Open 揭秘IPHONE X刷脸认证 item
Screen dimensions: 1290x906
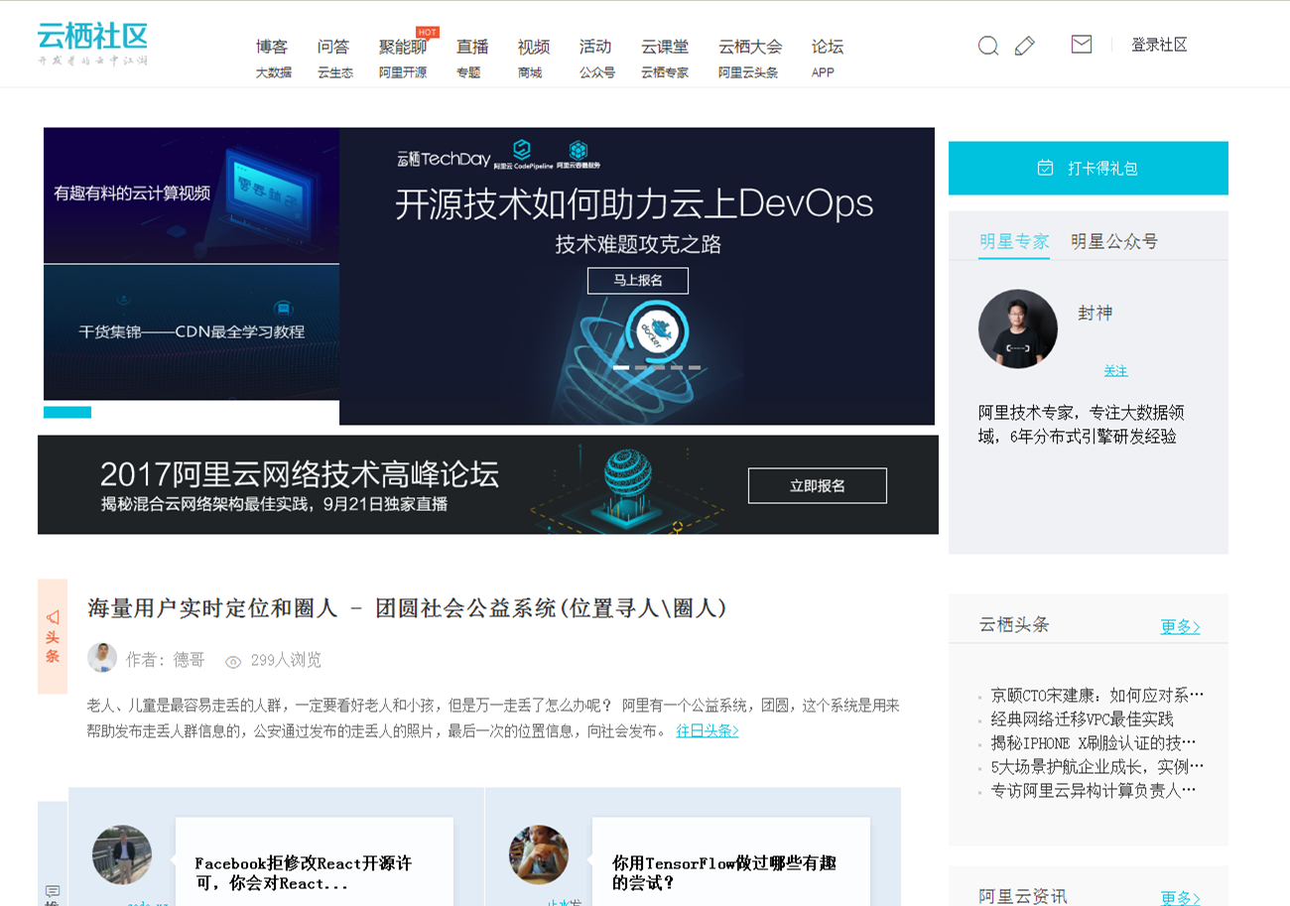tap(1094, 742)
